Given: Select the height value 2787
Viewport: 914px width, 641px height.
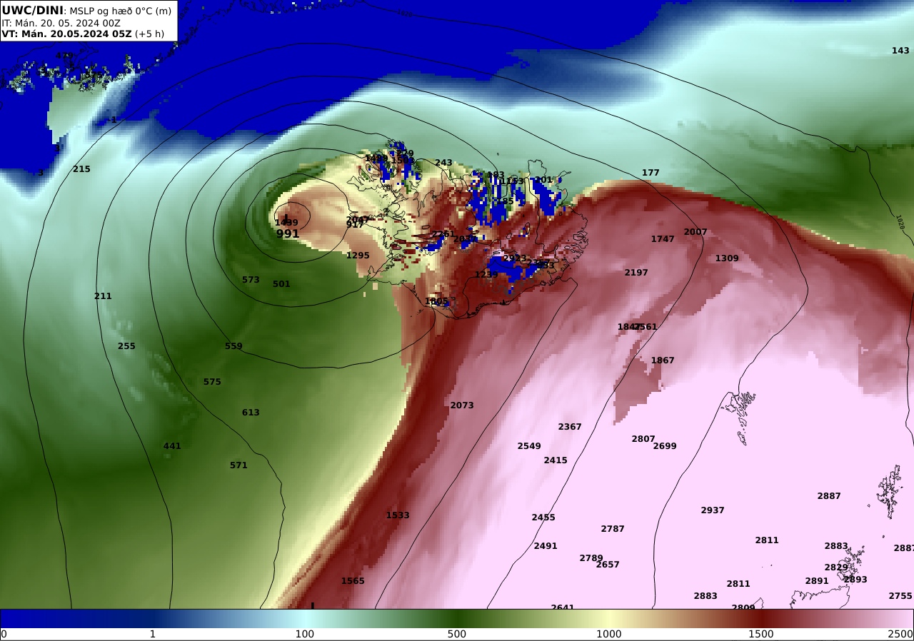Looking at the screenshot, I should (613, 529).
